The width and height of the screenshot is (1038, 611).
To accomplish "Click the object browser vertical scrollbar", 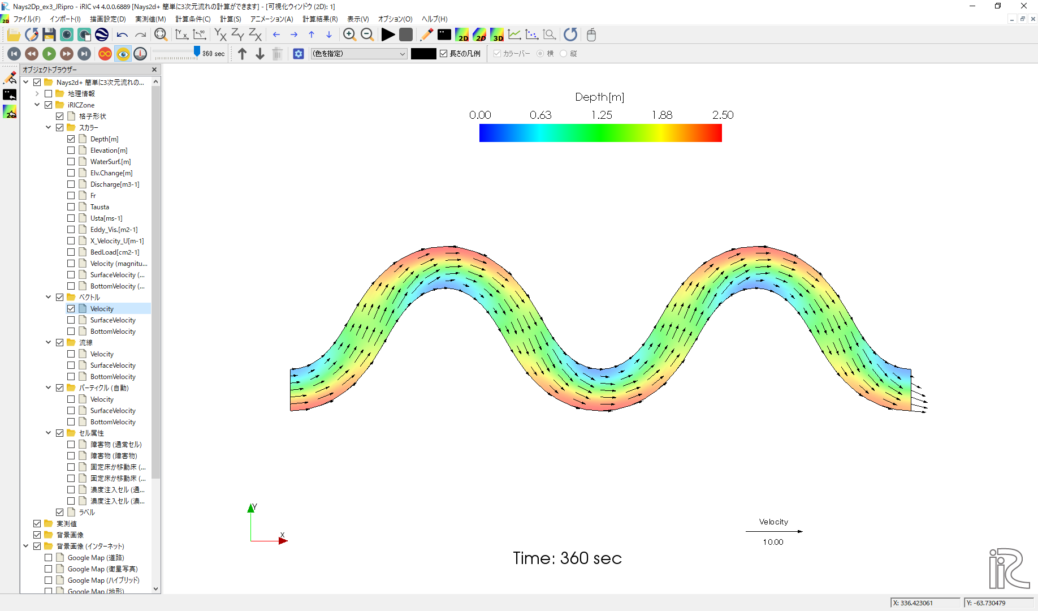I will point(156,283).
